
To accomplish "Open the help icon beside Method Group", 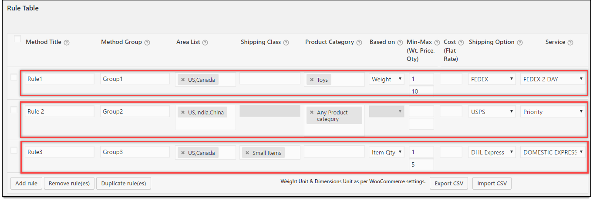I will [147, 43].
